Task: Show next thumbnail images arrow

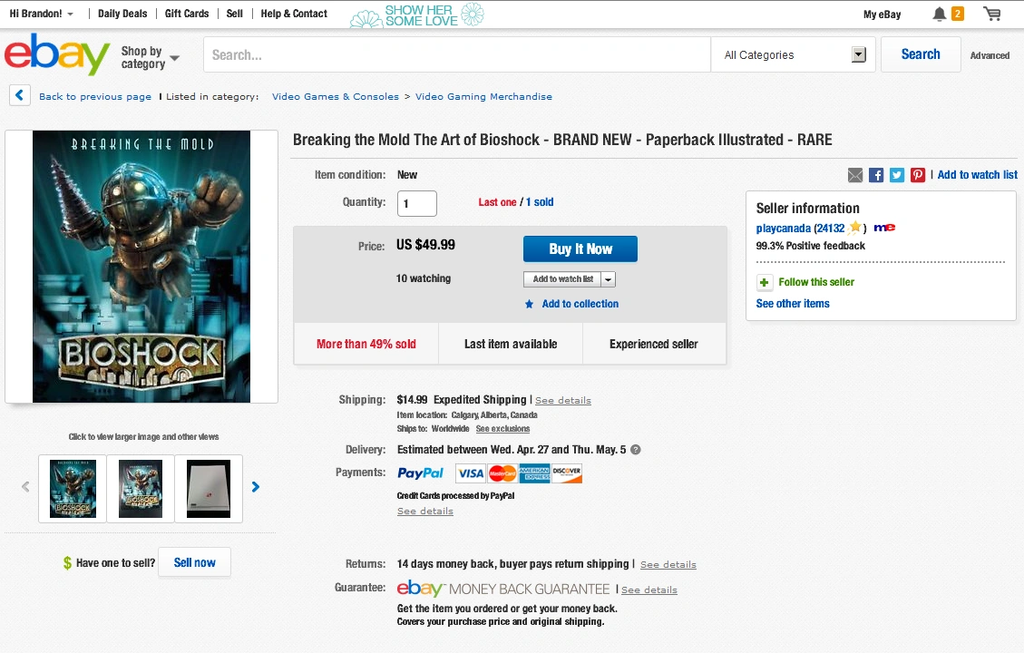Action: coord(256,487)
